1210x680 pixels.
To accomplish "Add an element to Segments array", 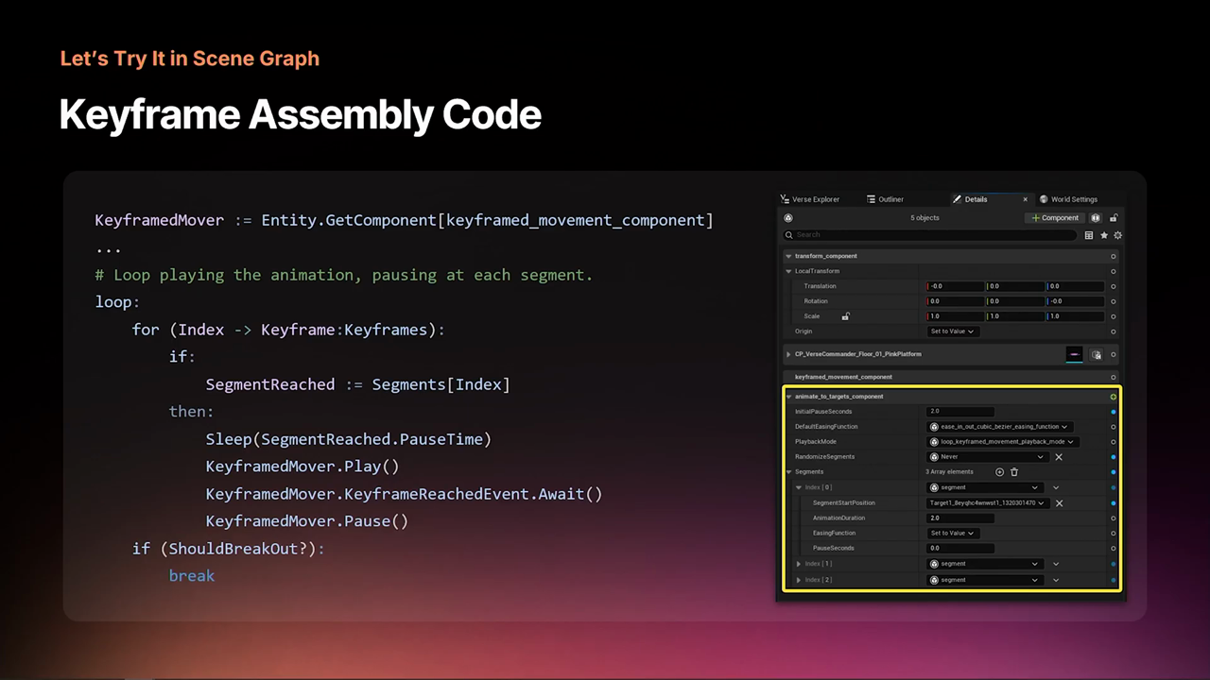I will [1000, 472].
